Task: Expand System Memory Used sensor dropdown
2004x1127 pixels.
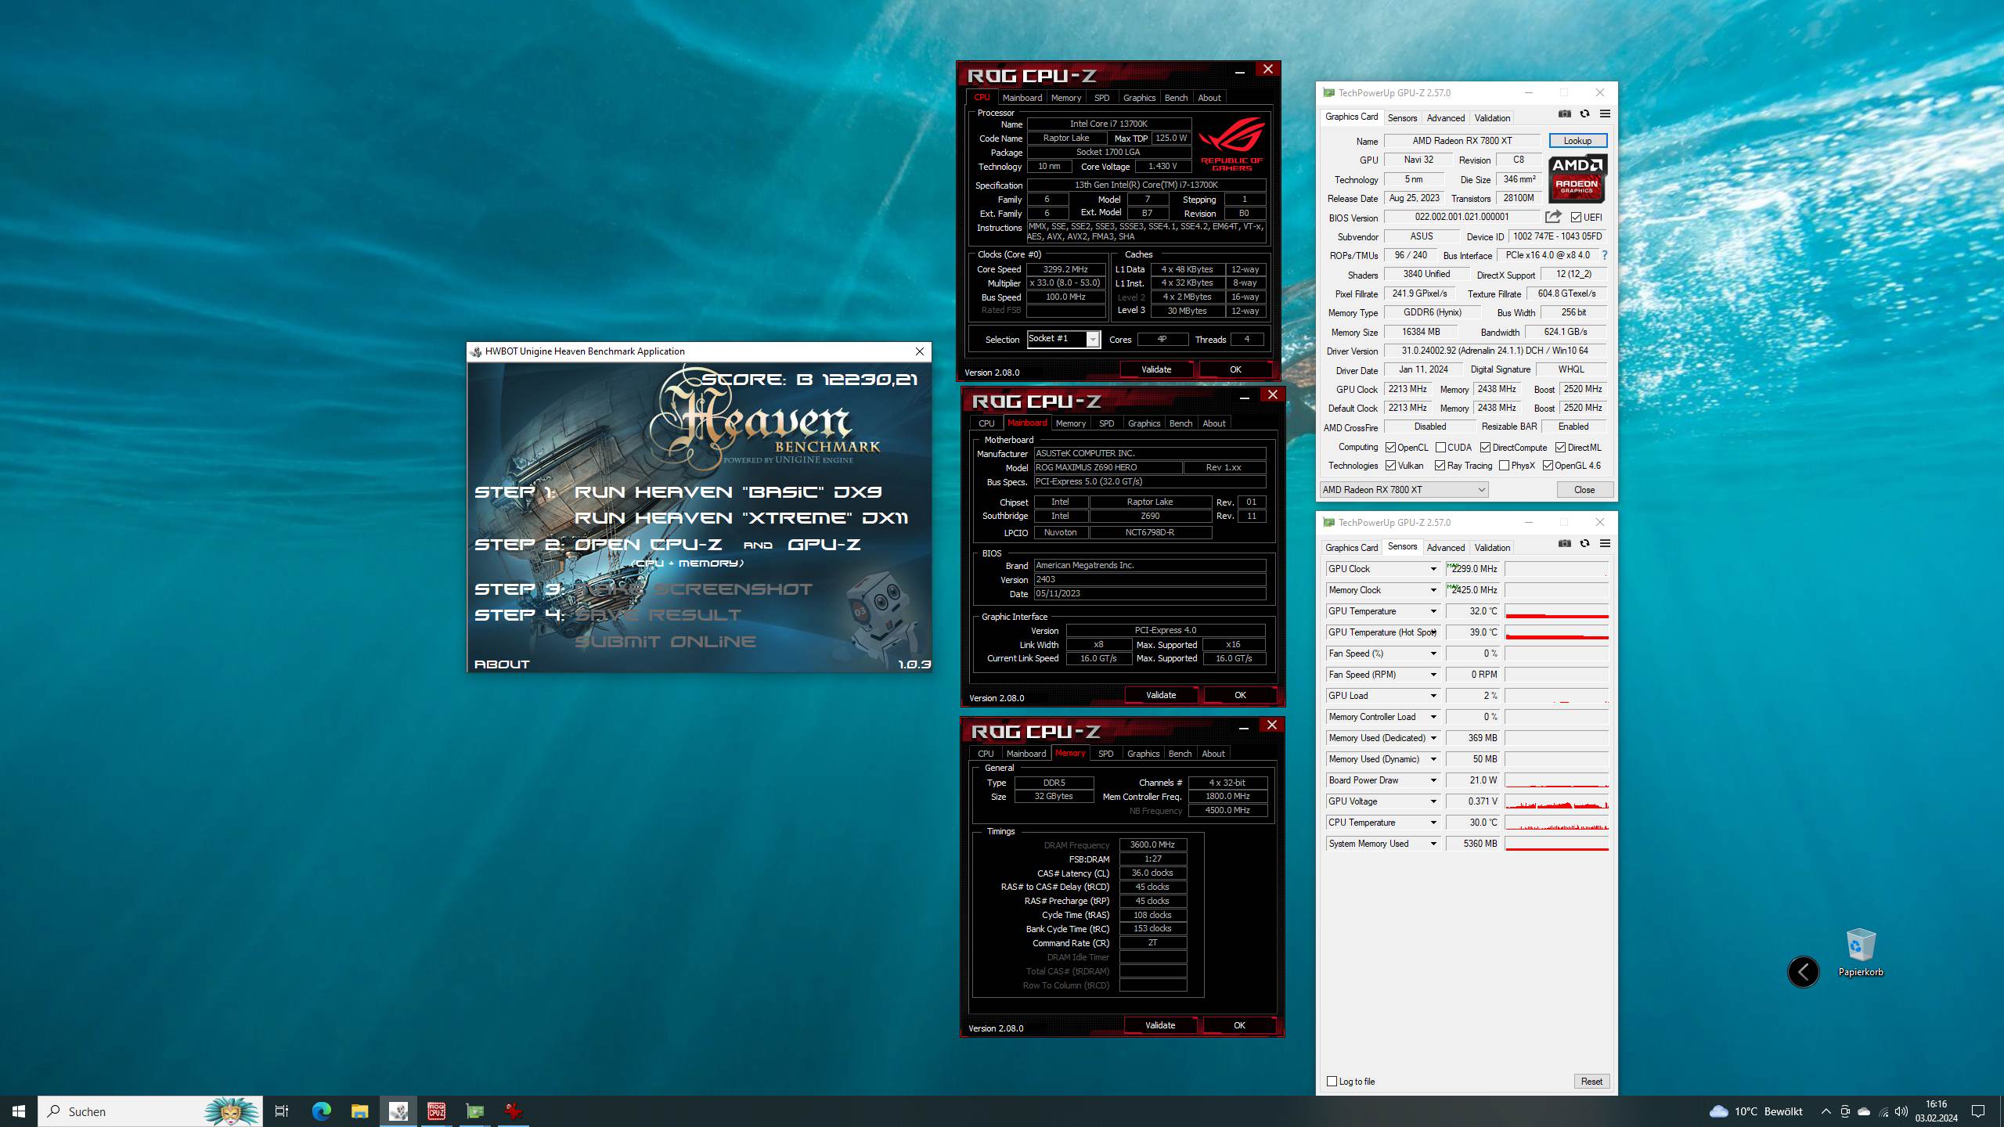Action: pyautogui.click(x=1433, y=844)
